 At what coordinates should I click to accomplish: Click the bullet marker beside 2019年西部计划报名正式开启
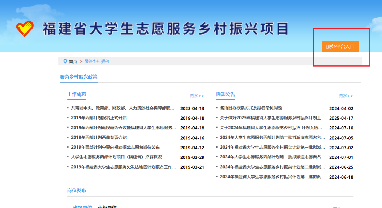click(x=67, y=119)
